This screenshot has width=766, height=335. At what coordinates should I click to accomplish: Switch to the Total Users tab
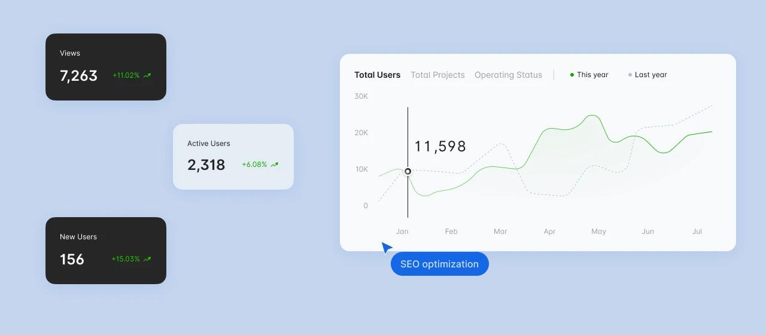coord(377,75)
